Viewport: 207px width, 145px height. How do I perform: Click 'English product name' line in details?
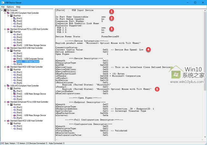click(98, 43)
